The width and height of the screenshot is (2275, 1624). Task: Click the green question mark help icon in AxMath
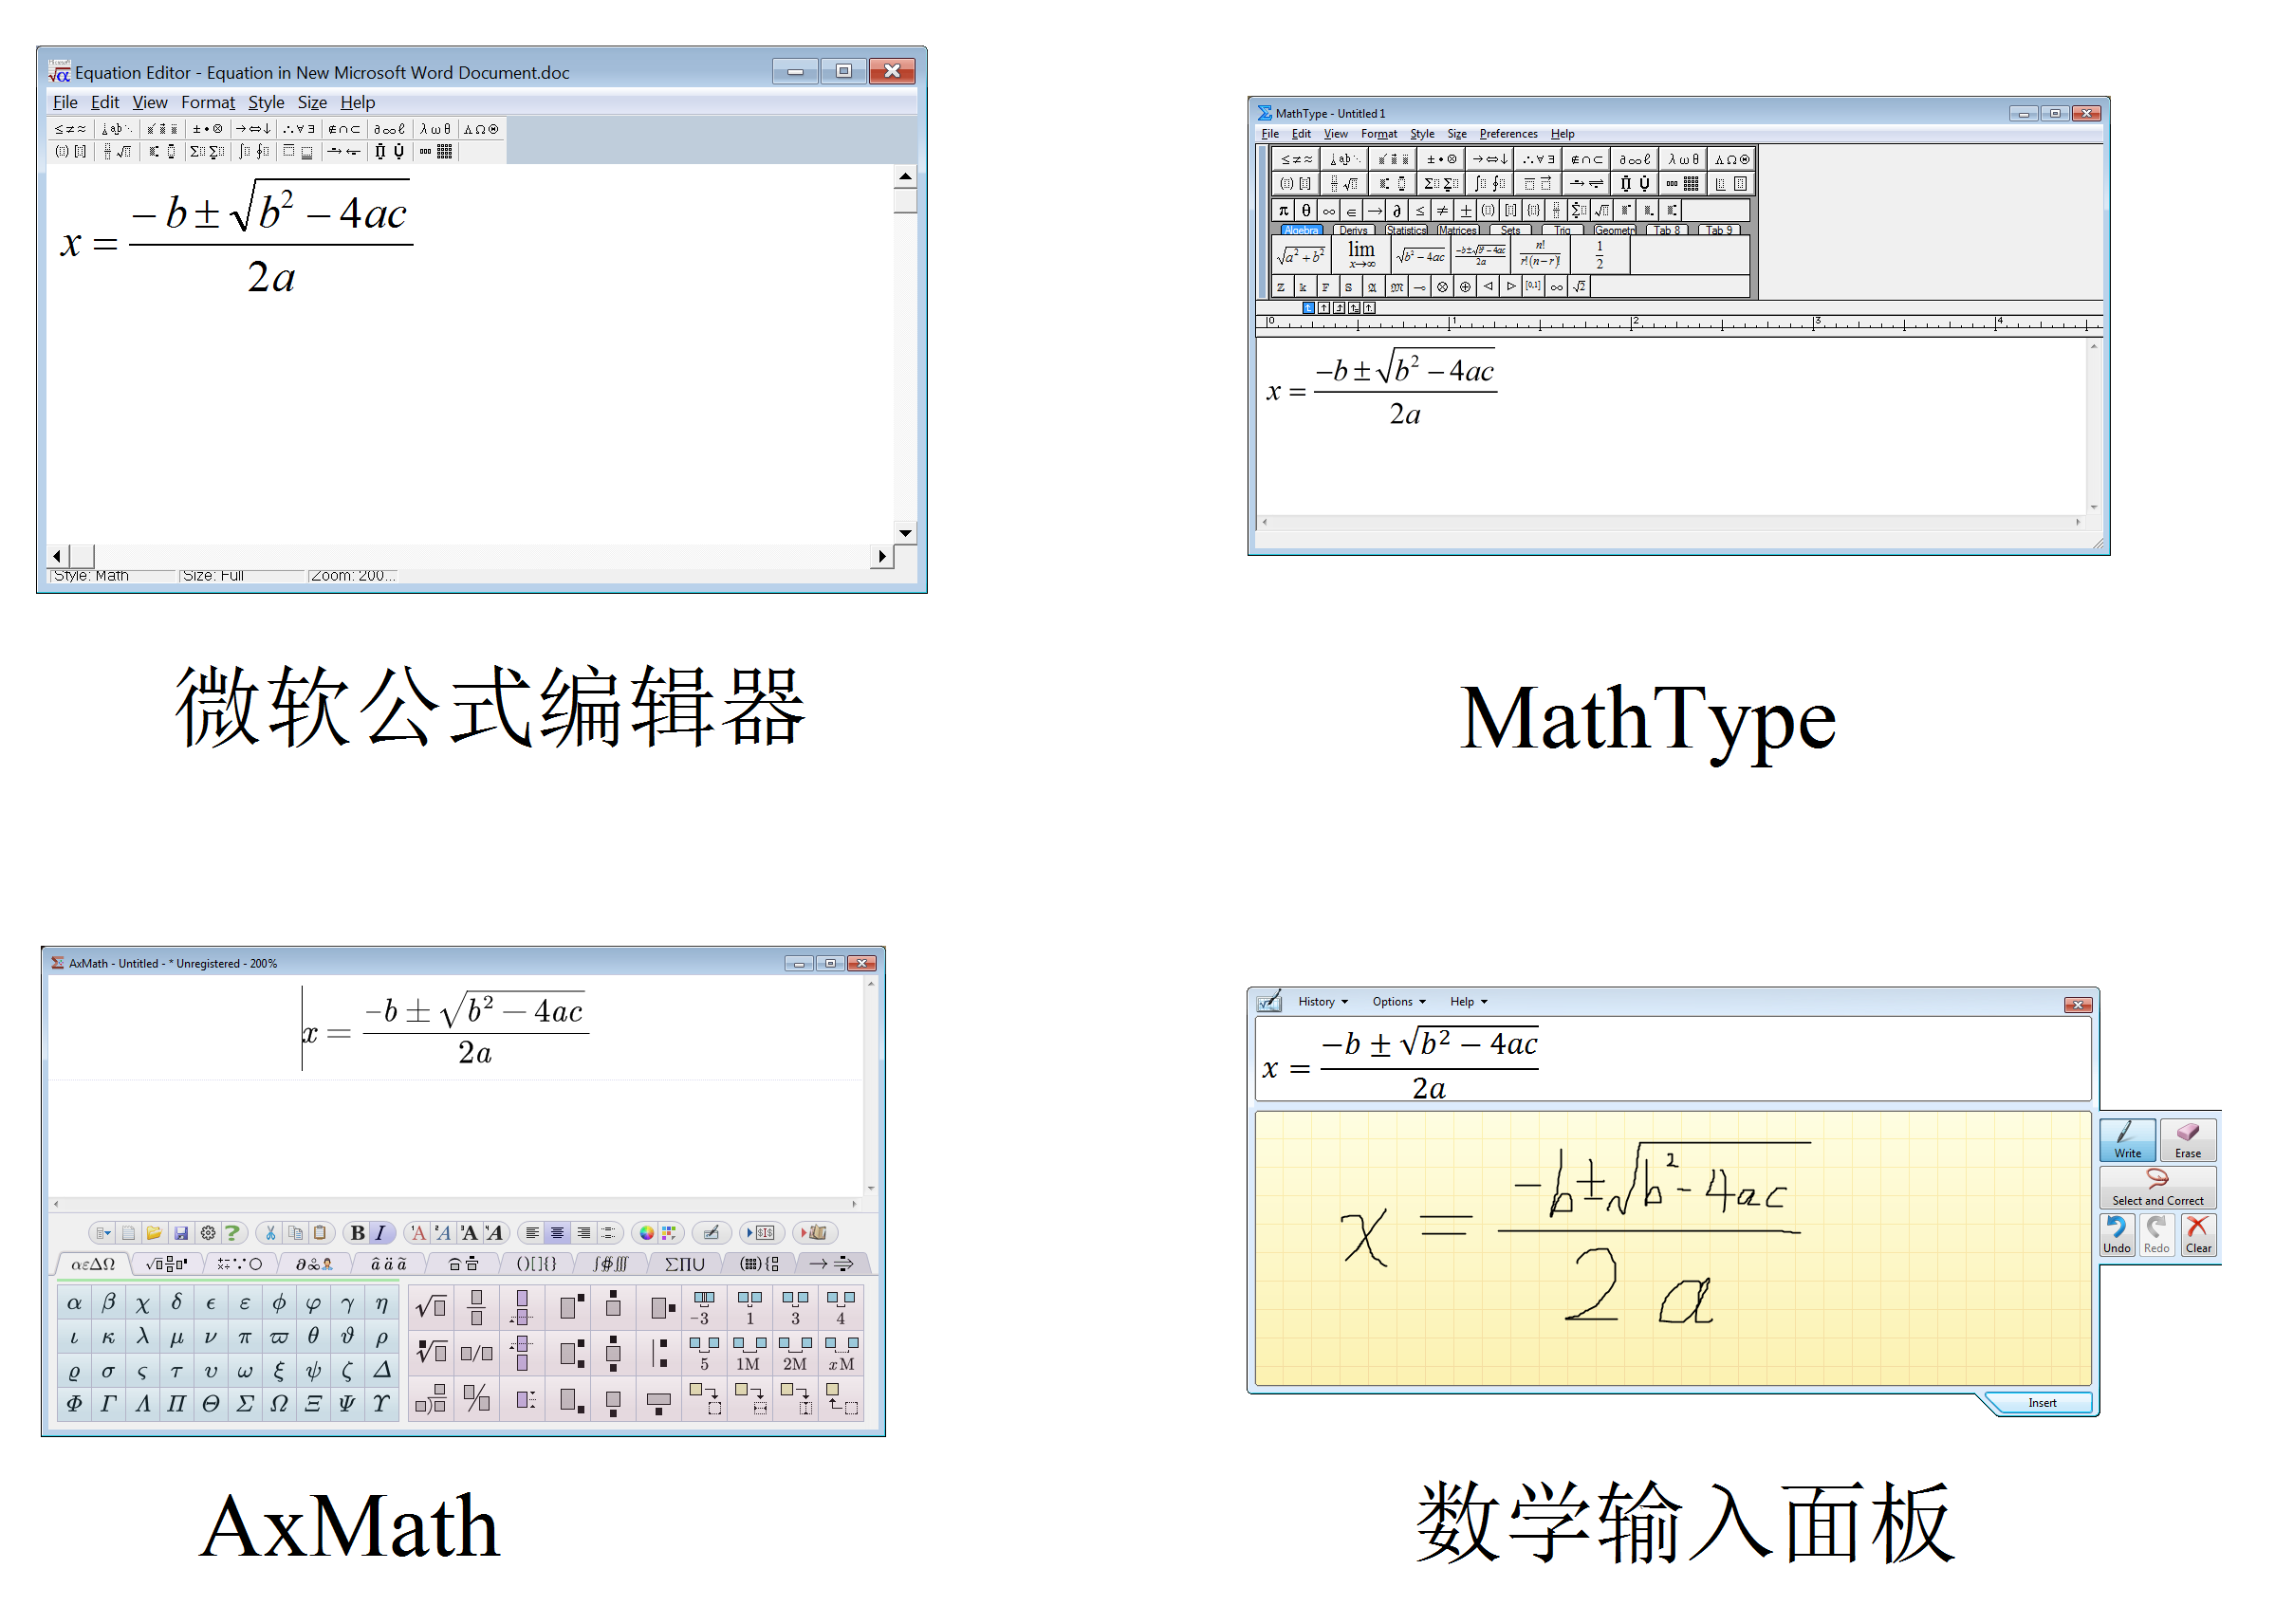[x=232, y=1233]
